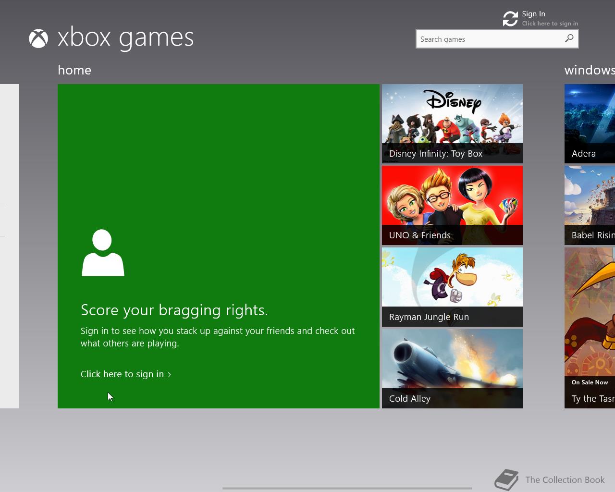Click inside the Search games field
Screen dimensions: 615x492
pos(497,39)
